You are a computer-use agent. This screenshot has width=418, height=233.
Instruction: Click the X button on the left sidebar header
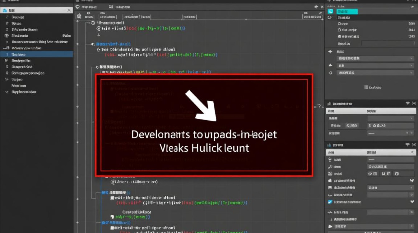(69, 10)
